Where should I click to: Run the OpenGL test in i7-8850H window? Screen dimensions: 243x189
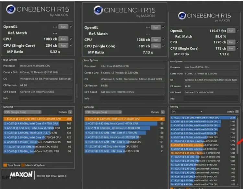point(156,28)
